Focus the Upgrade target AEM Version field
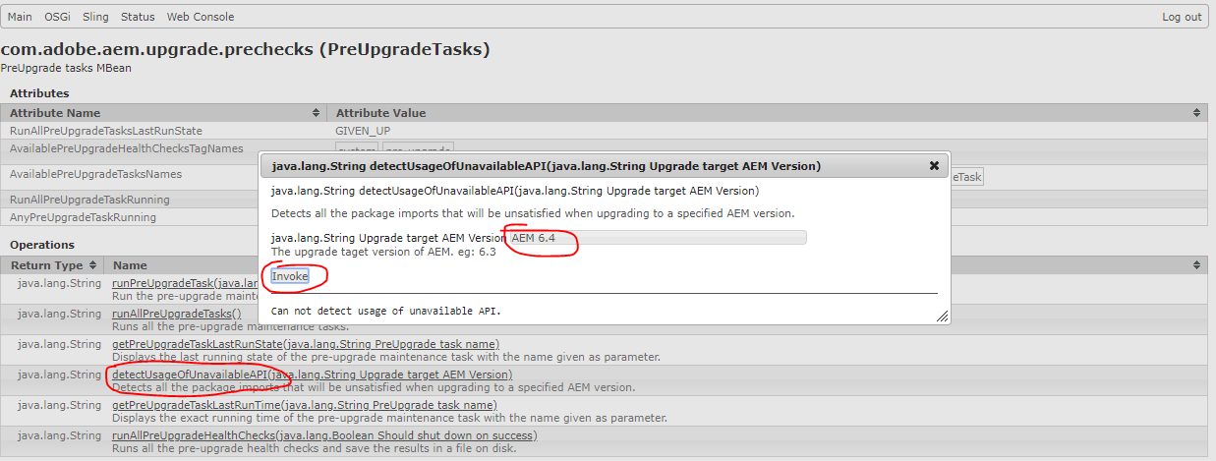 [657, 237]
